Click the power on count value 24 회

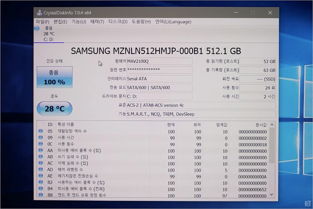point(257,88)
